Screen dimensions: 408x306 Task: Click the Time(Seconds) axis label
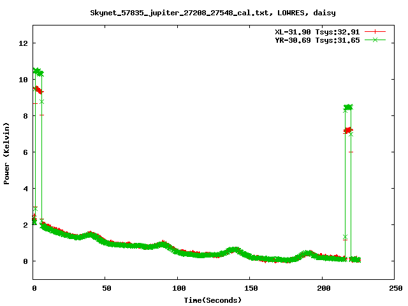point(212,300)
